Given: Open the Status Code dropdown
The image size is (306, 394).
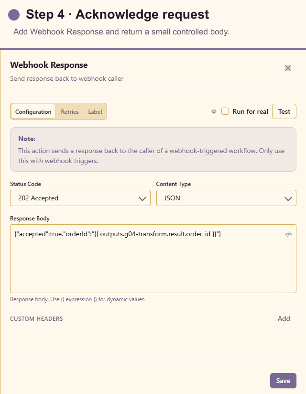Looking at the screenshot, I should pos(80,198).
